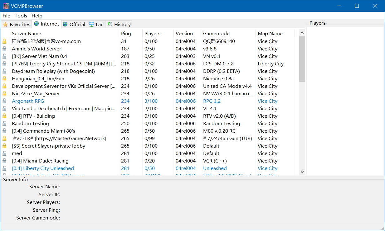Screen dimensions: 385x231
Task: Click the server list scrollbar up arrow
Action: (302, 32)
